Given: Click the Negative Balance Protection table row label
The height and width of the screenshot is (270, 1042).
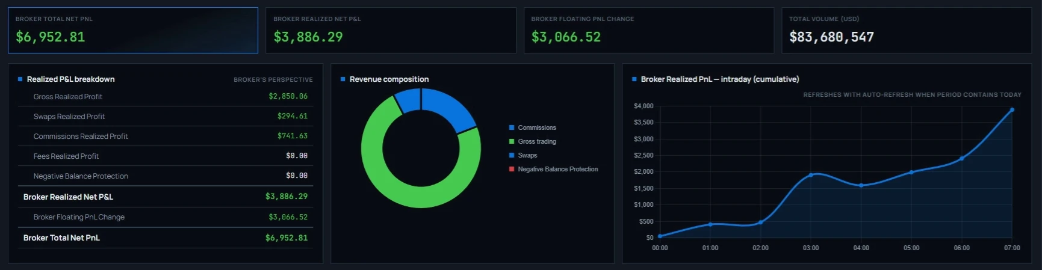Looking at the screenshot, I should [81, 176].
